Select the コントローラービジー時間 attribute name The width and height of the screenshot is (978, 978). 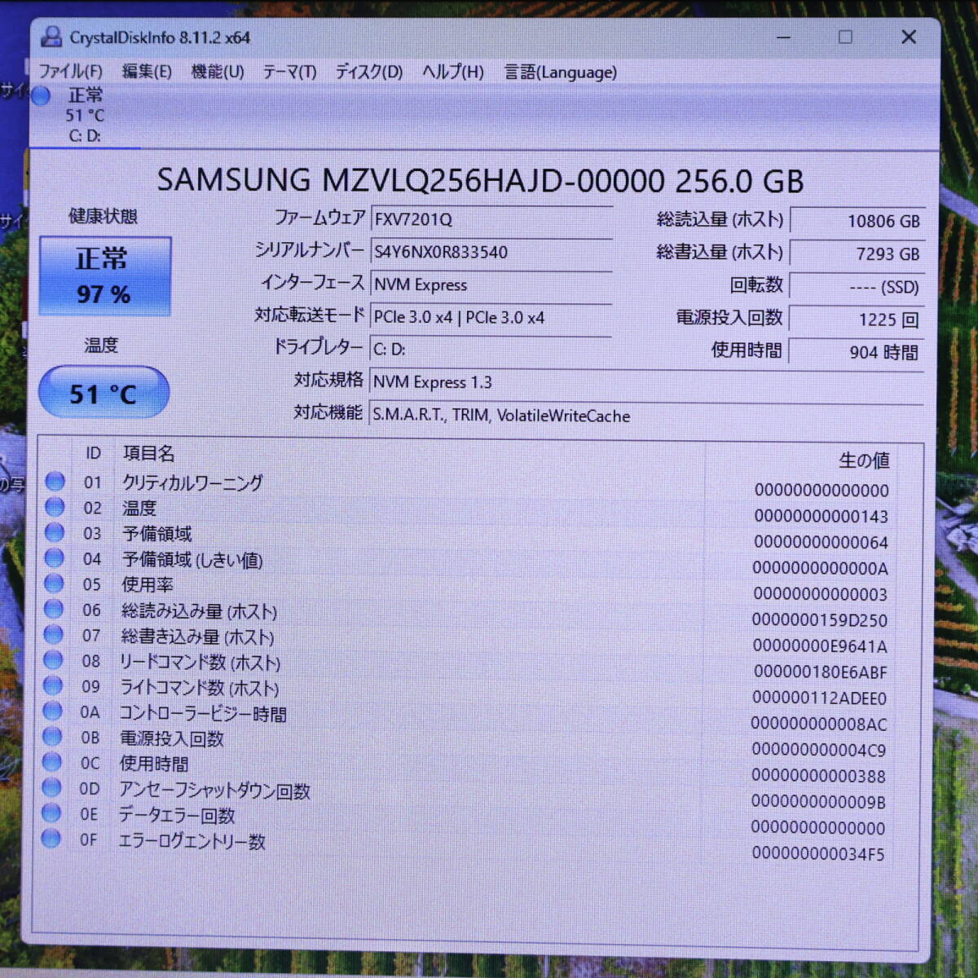[x=203, y=714]
